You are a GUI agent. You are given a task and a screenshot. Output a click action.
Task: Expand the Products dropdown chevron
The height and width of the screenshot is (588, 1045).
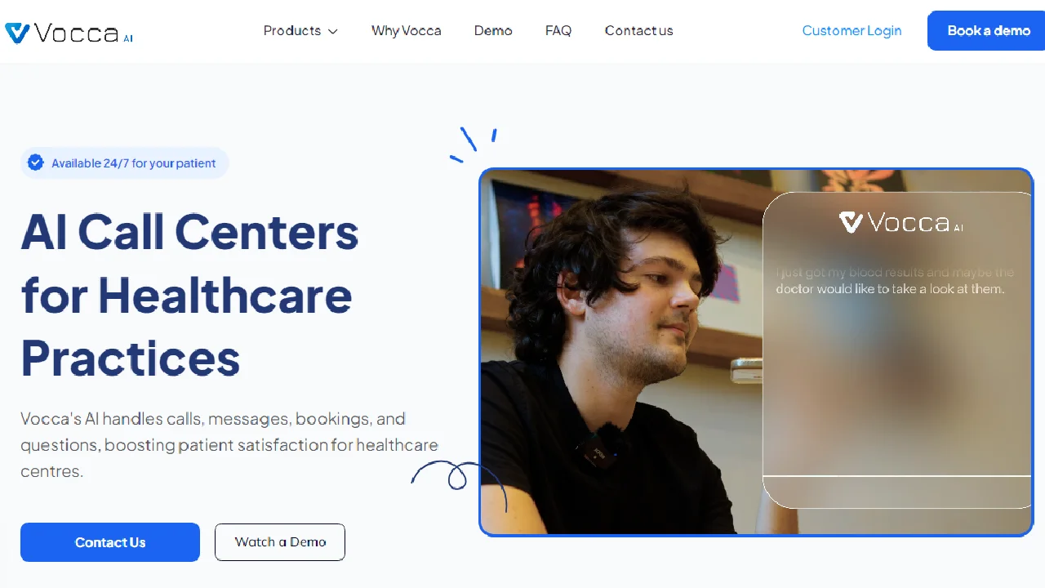click(332, 32)
